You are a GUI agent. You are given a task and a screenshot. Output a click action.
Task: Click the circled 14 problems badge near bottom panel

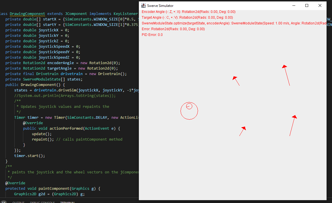(x=4, y=202)
